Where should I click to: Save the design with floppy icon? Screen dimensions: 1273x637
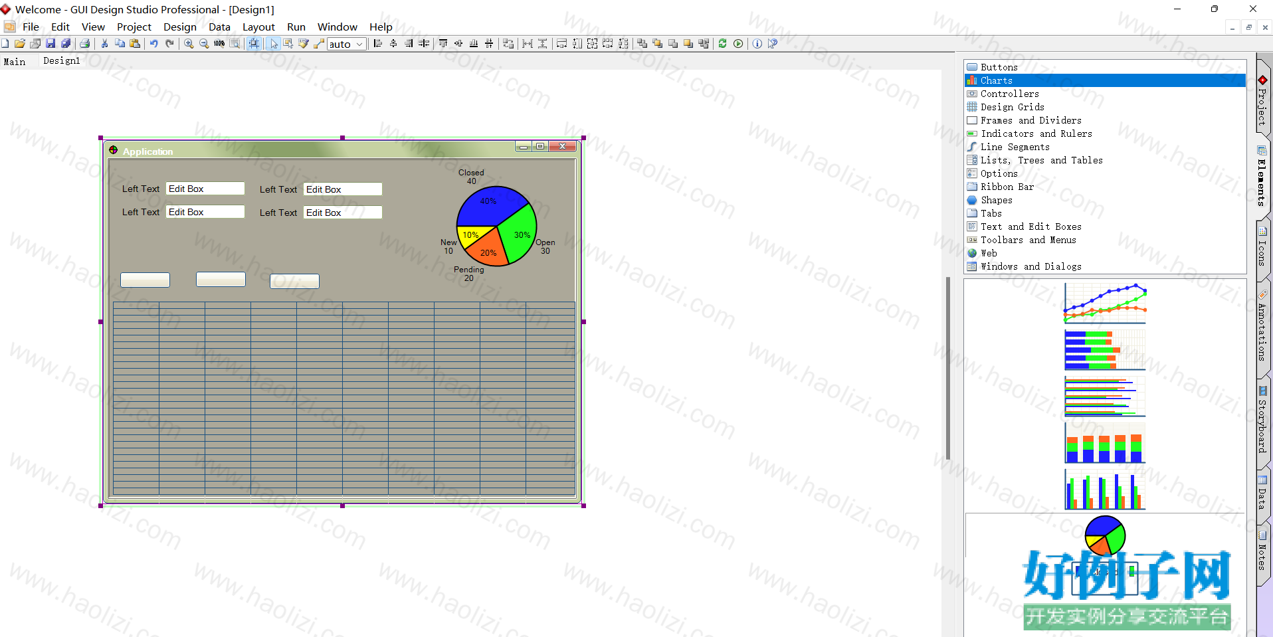[50, 44]
